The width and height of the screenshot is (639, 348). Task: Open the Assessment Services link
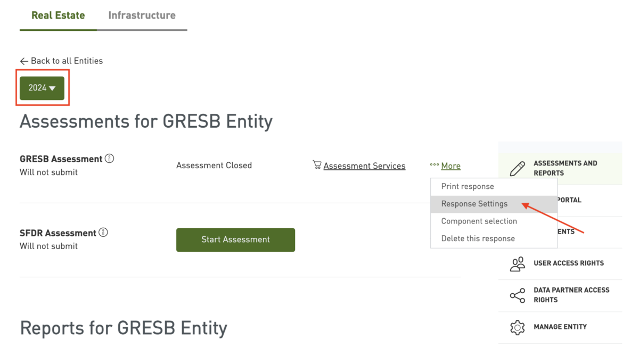(364, 166)
